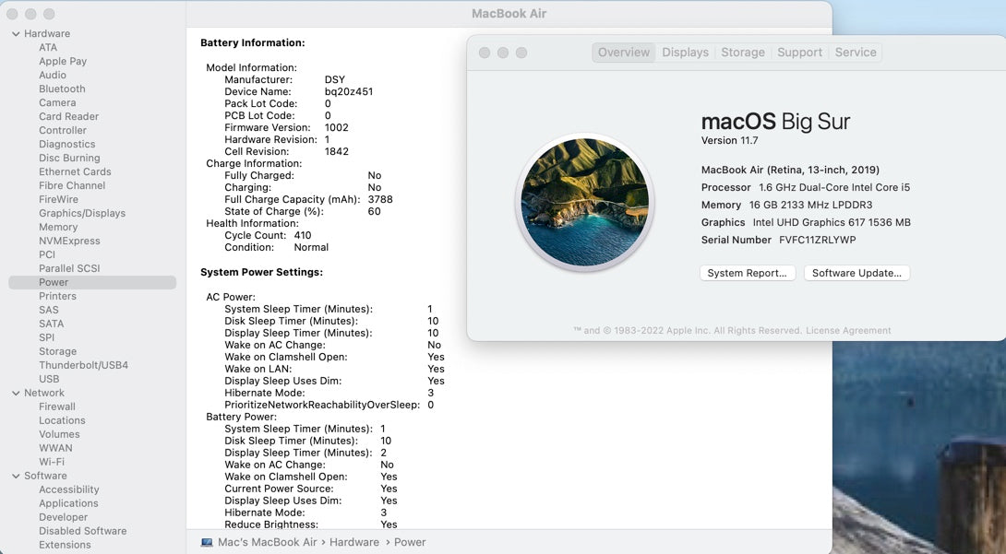
Task: Open the License Agreement link
Action: 848,330
